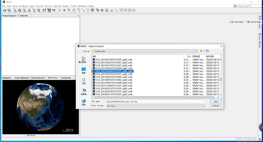The height and width of the screenshot is (142, 263).
Task: Click the File name input field
Action: coord(156,102)
